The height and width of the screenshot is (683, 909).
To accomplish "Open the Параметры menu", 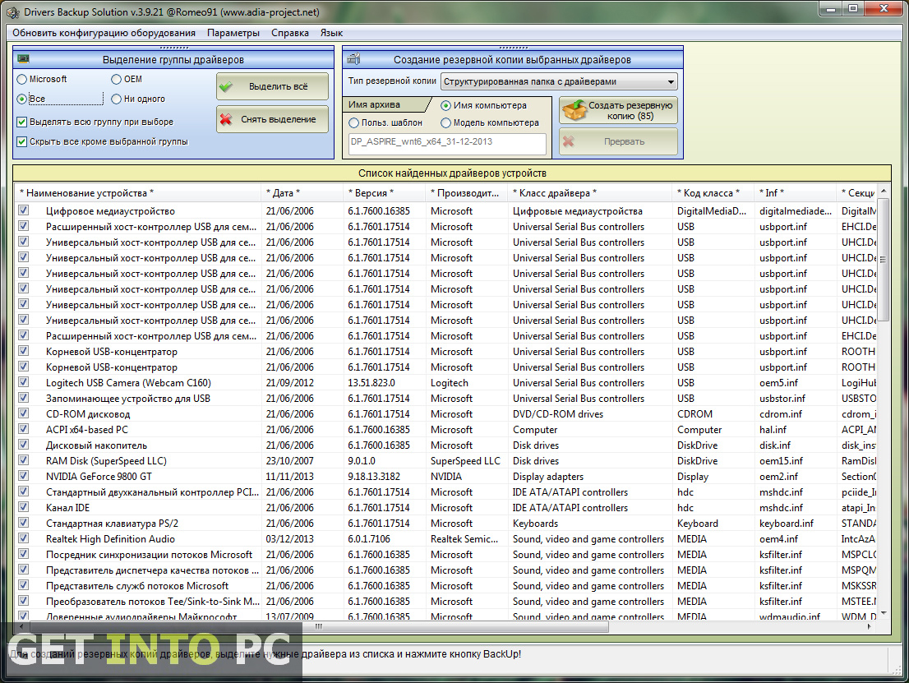I will pyautogui.click(x=233, y=33).
